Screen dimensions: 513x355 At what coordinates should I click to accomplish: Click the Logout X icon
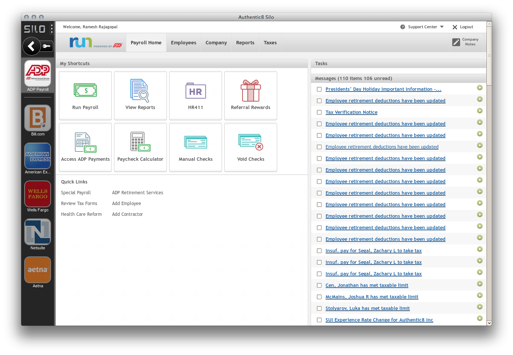point(455,27)
